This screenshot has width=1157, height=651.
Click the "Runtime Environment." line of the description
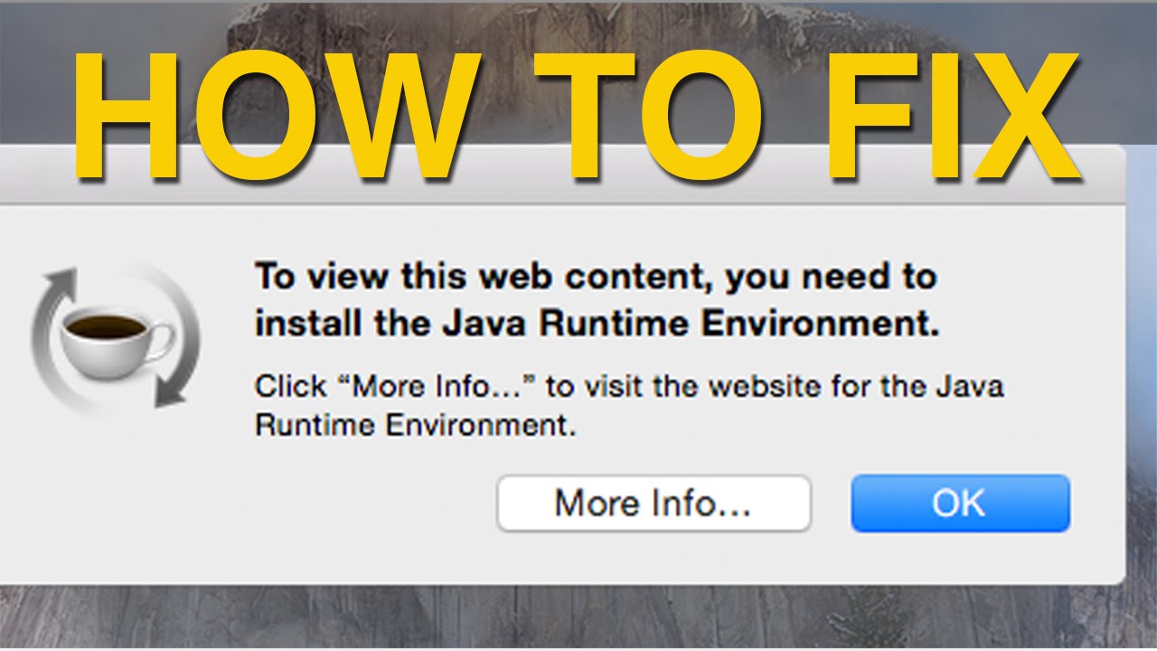416,426
